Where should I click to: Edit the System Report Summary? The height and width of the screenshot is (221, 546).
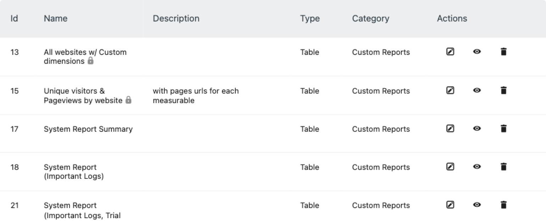450,129
